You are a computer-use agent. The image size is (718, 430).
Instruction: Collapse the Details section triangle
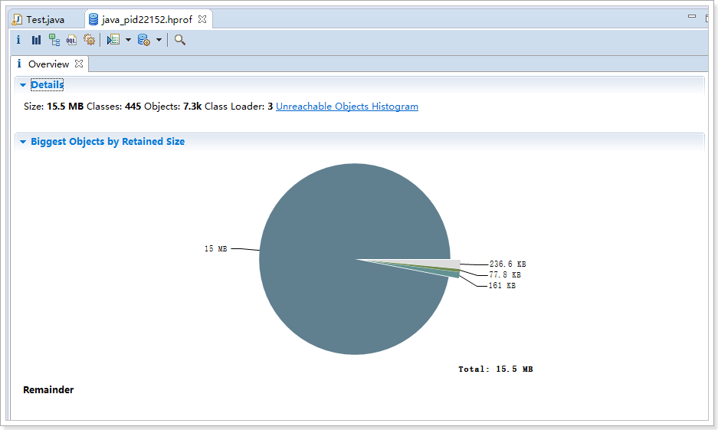(23, 85)
